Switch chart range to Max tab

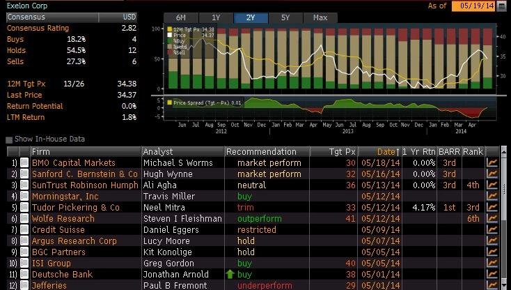click(x=320, y=17)
